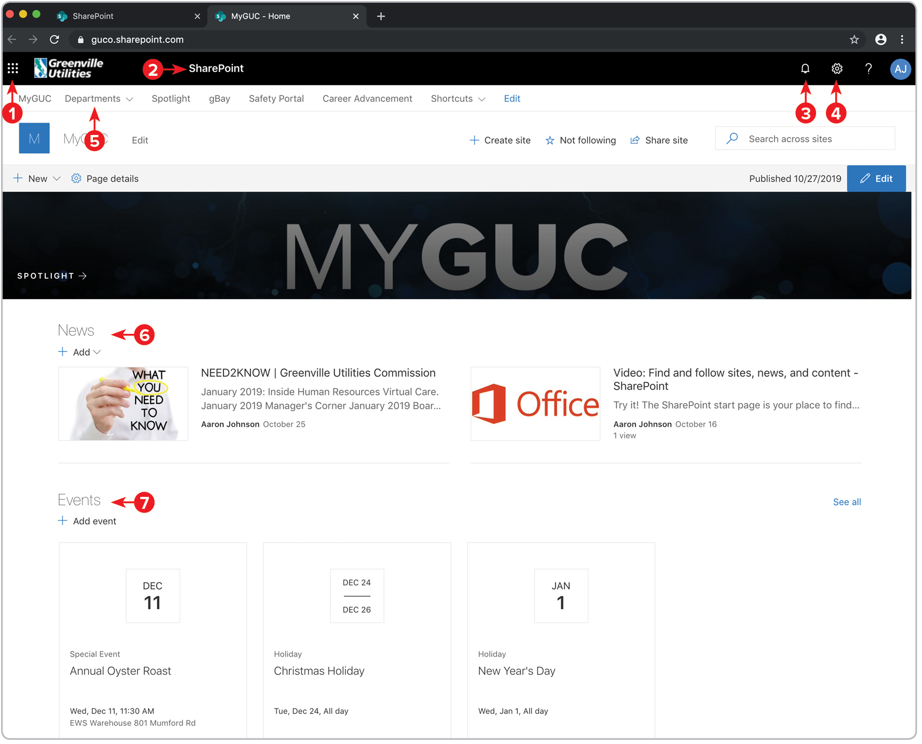Click Share site
The height and width of the screenshot is (744, 922).
[659, 140]
